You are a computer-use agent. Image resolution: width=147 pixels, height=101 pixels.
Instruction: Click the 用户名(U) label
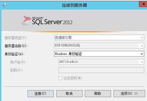click(18, 62)
